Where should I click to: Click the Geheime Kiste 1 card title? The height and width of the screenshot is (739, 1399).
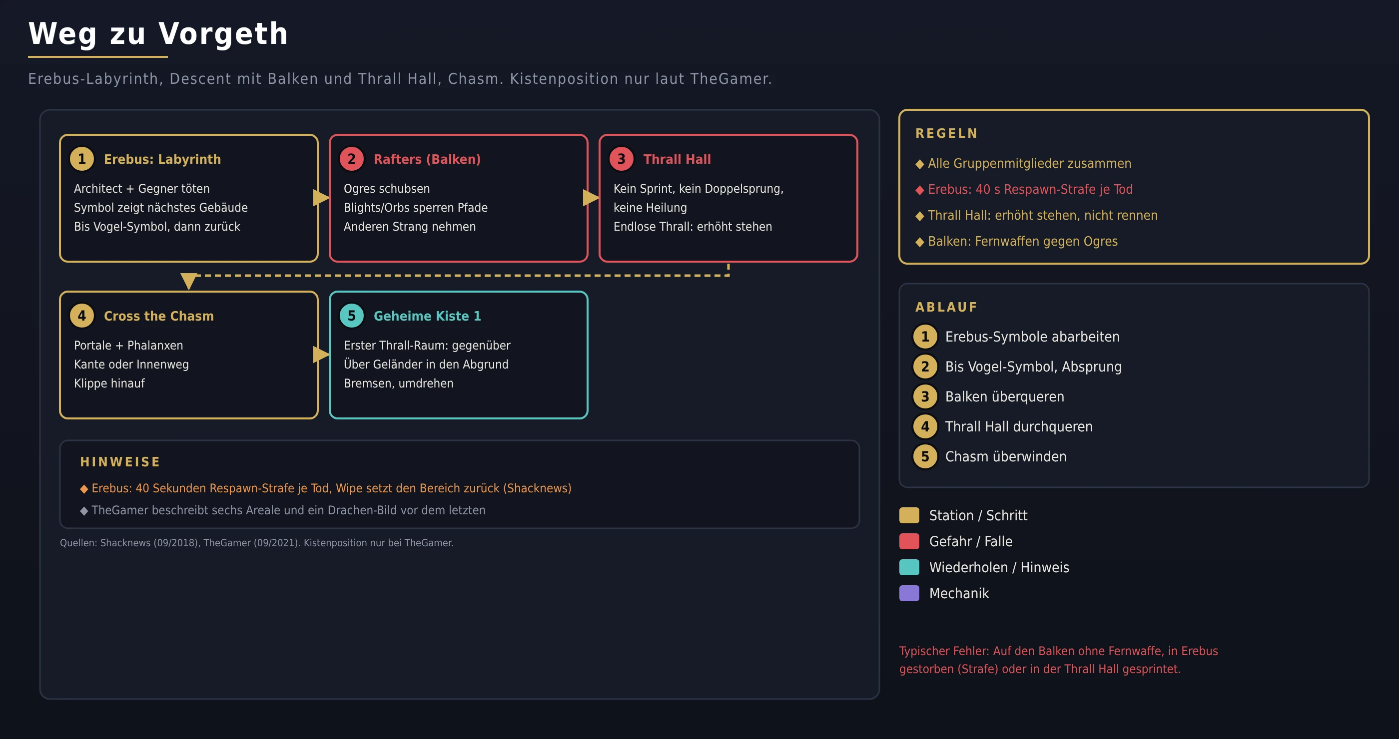[x=427, y=316]
